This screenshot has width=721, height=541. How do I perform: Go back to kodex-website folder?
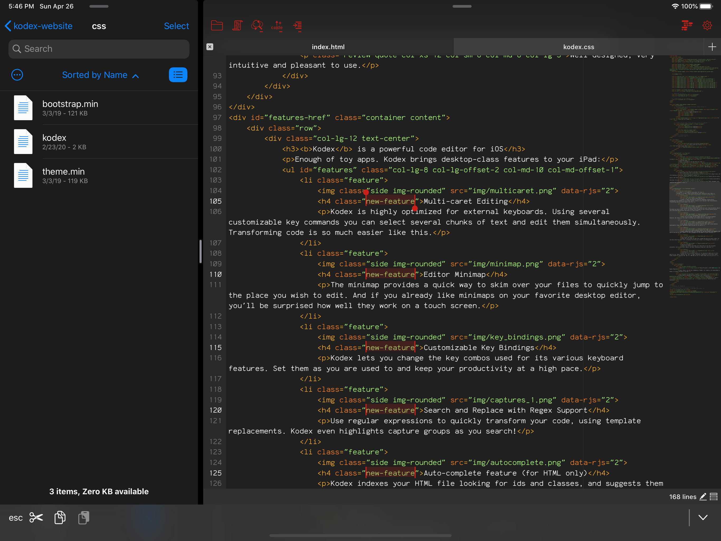coord(39,26)
